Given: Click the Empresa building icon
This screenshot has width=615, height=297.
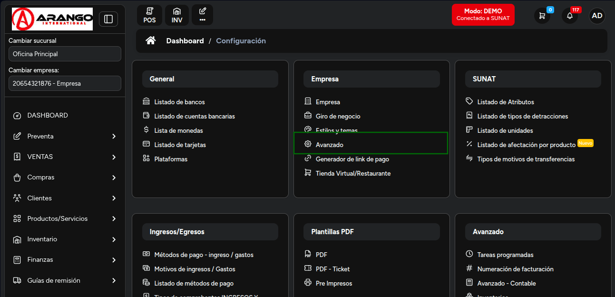Looking at the screenshot, I should [x=308, y=101].
